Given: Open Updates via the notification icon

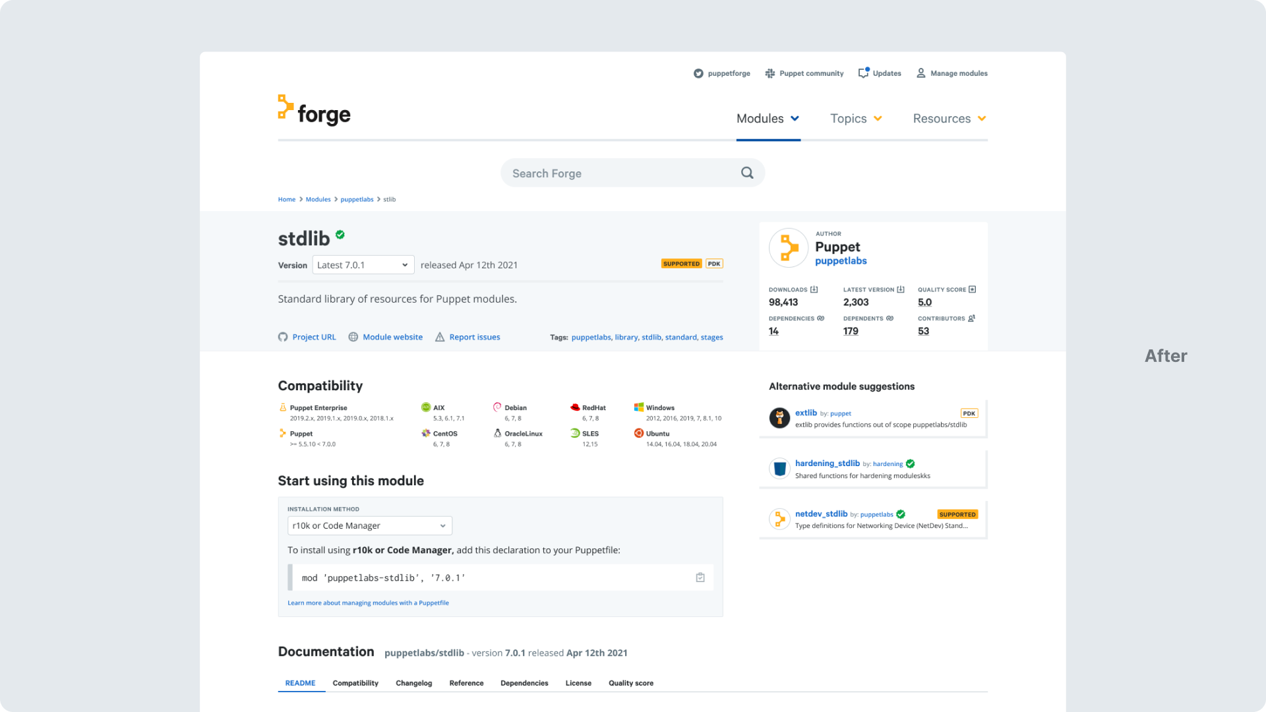Looking at the screenshot, I should pyautogui.click(x=863, y=73).
